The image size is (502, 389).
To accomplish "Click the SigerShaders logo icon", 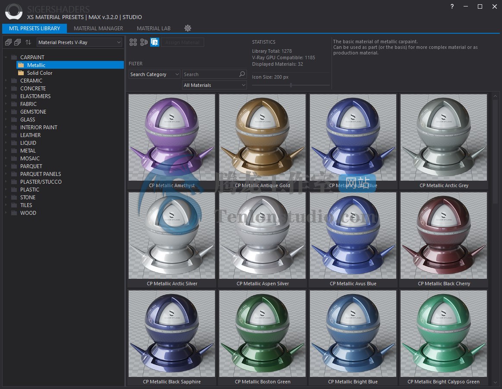I will point(14,11).
